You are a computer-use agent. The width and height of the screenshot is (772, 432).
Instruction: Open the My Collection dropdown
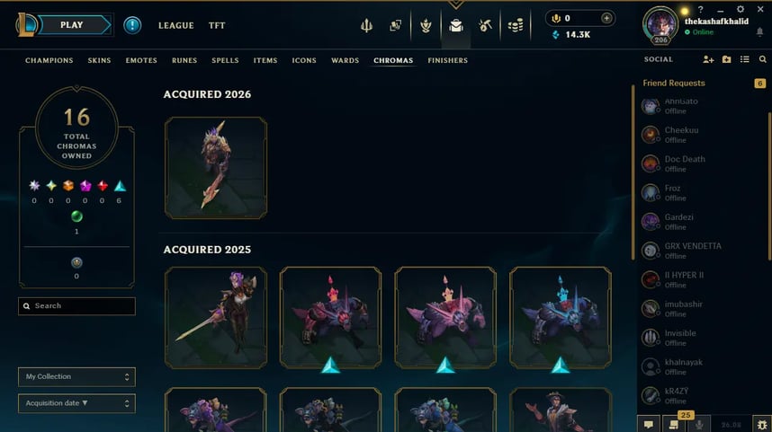click(76, 376)
